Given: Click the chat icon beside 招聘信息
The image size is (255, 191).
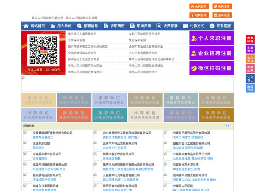Looking at the screenshot, I should coord(79,26).
